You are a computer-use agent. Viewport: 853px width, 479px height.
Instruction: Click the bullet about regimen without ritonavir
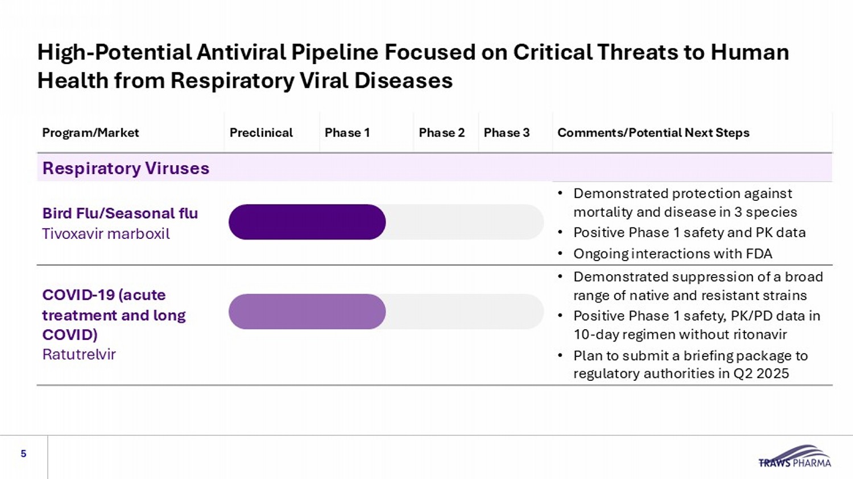pos(696,325)
